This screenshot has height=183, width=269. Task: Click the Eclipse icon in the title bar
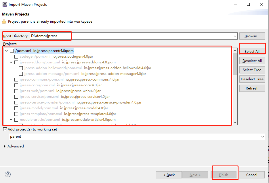pos(5,5)
